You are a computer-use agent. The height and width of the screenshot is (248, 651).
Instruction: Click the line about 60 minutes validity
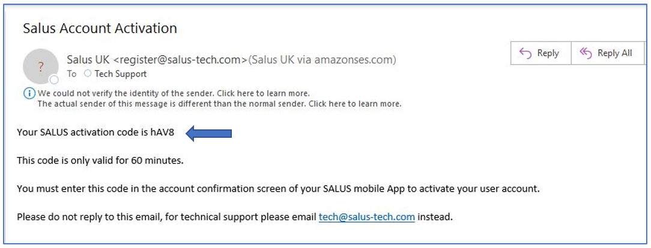pos(100,161)
